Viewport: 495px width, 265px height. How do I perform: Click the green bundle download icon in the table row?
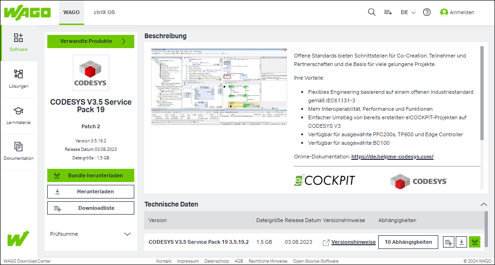click(475, 242)
